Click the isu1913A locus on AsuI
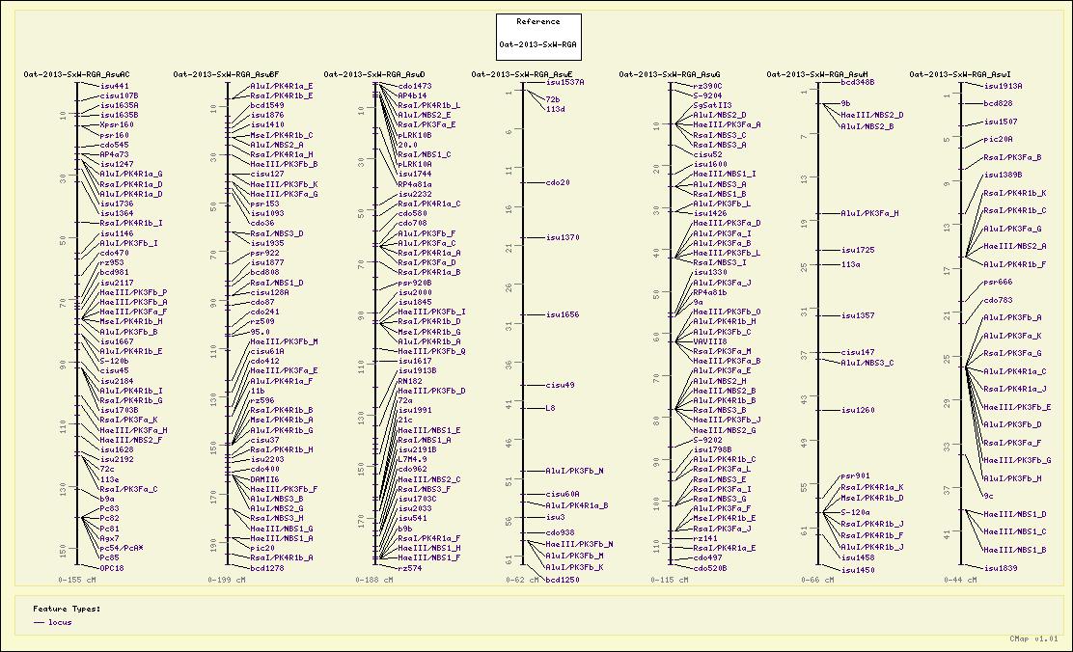Screen dimensions: 1073x652 coord(1003,86)
